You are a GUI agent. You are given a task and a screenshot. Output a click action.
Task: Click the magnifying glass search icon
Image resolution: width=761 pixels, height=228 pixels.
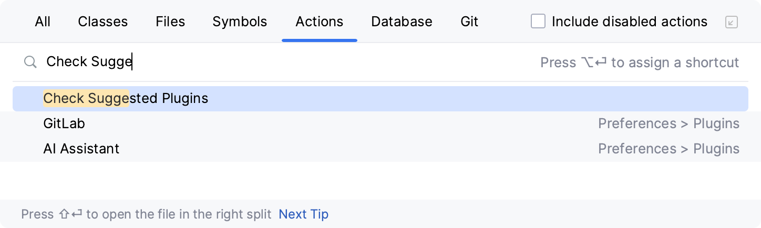pyautogui.click(x=30, y=62)
